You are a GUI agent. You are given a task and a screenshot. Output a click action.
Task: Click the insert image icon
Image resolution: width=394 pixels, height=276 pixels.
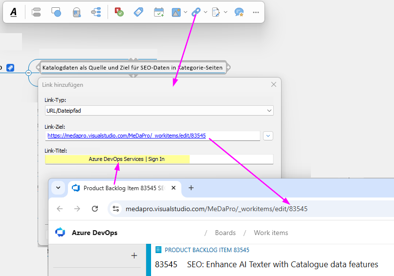coord(176,12)
